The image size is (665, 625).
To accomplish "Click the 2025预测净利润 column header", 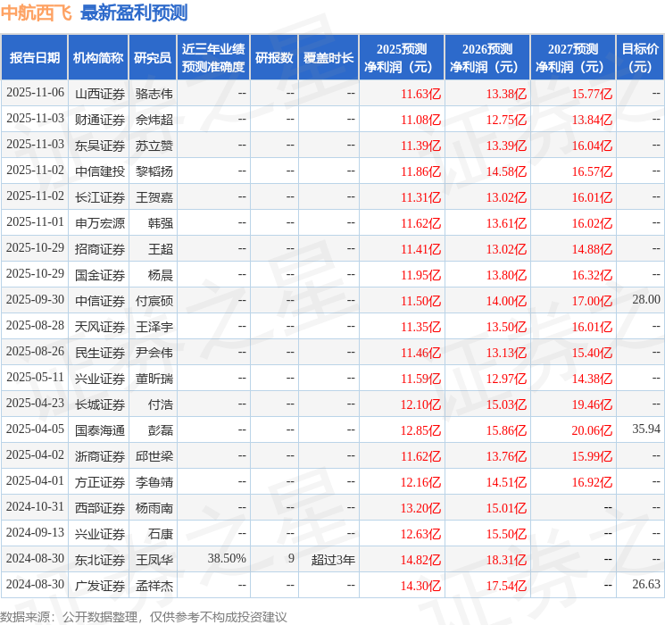I will 402,57.
